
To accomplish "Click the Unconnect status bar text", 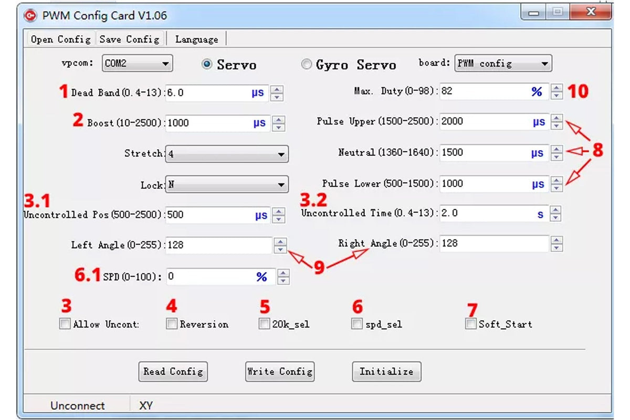I will [x=77, y=405].
